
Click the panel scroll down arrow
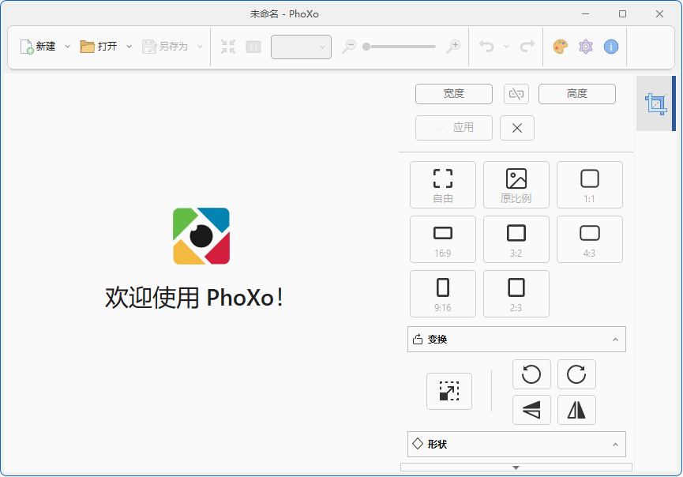(516, 468)
